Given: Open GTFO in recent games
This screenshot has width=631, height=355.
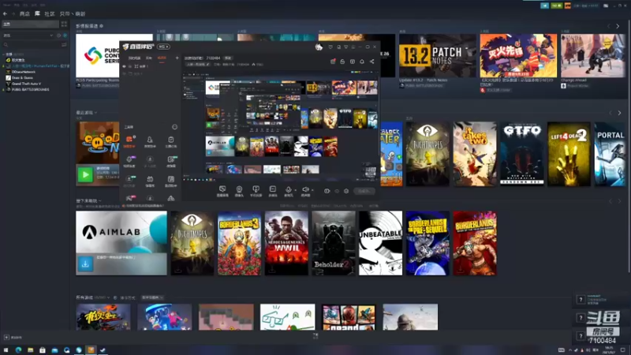Looking at the screenshot, I should pyautogui.click(x=522, y=154).
